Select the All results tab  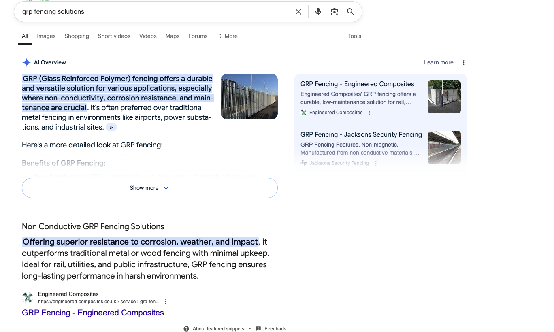pos(25,36)
